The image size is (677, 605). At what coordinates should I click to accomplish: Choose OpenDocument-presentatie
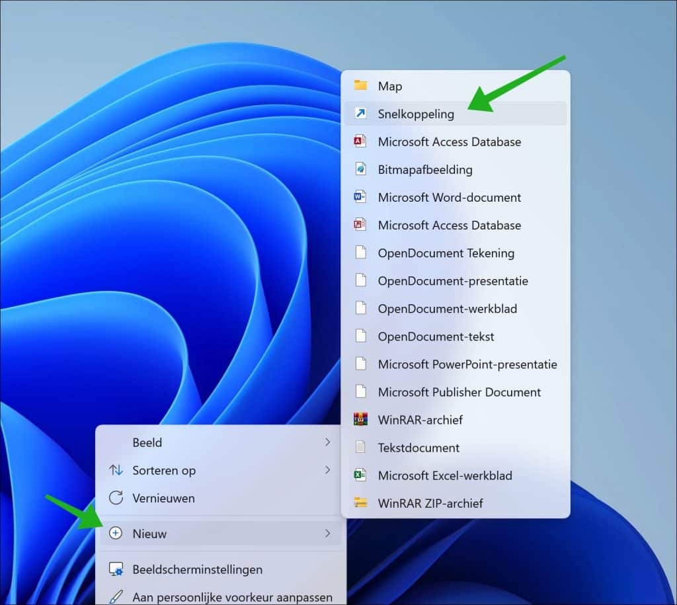pyautogui.click(x=456, y=281)
